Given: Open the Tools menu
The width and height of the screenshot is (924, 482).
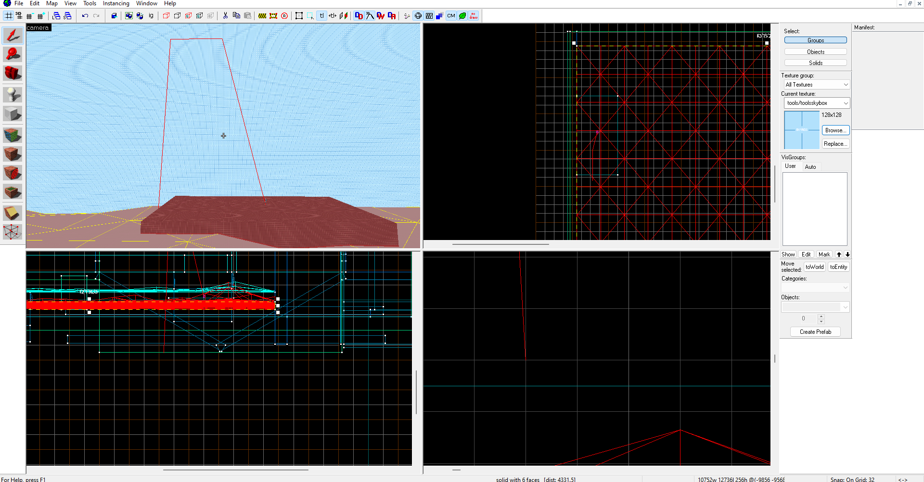Looking at the screenshot, I should [90, 3].
